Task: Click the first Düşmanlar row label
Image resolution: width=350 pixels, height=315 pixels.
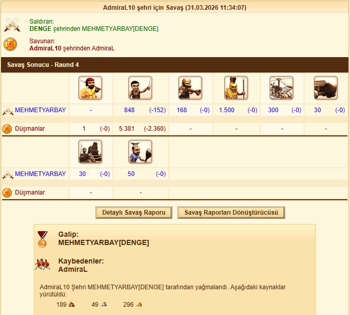Action: pyautogui.click(x=30, y=129)
